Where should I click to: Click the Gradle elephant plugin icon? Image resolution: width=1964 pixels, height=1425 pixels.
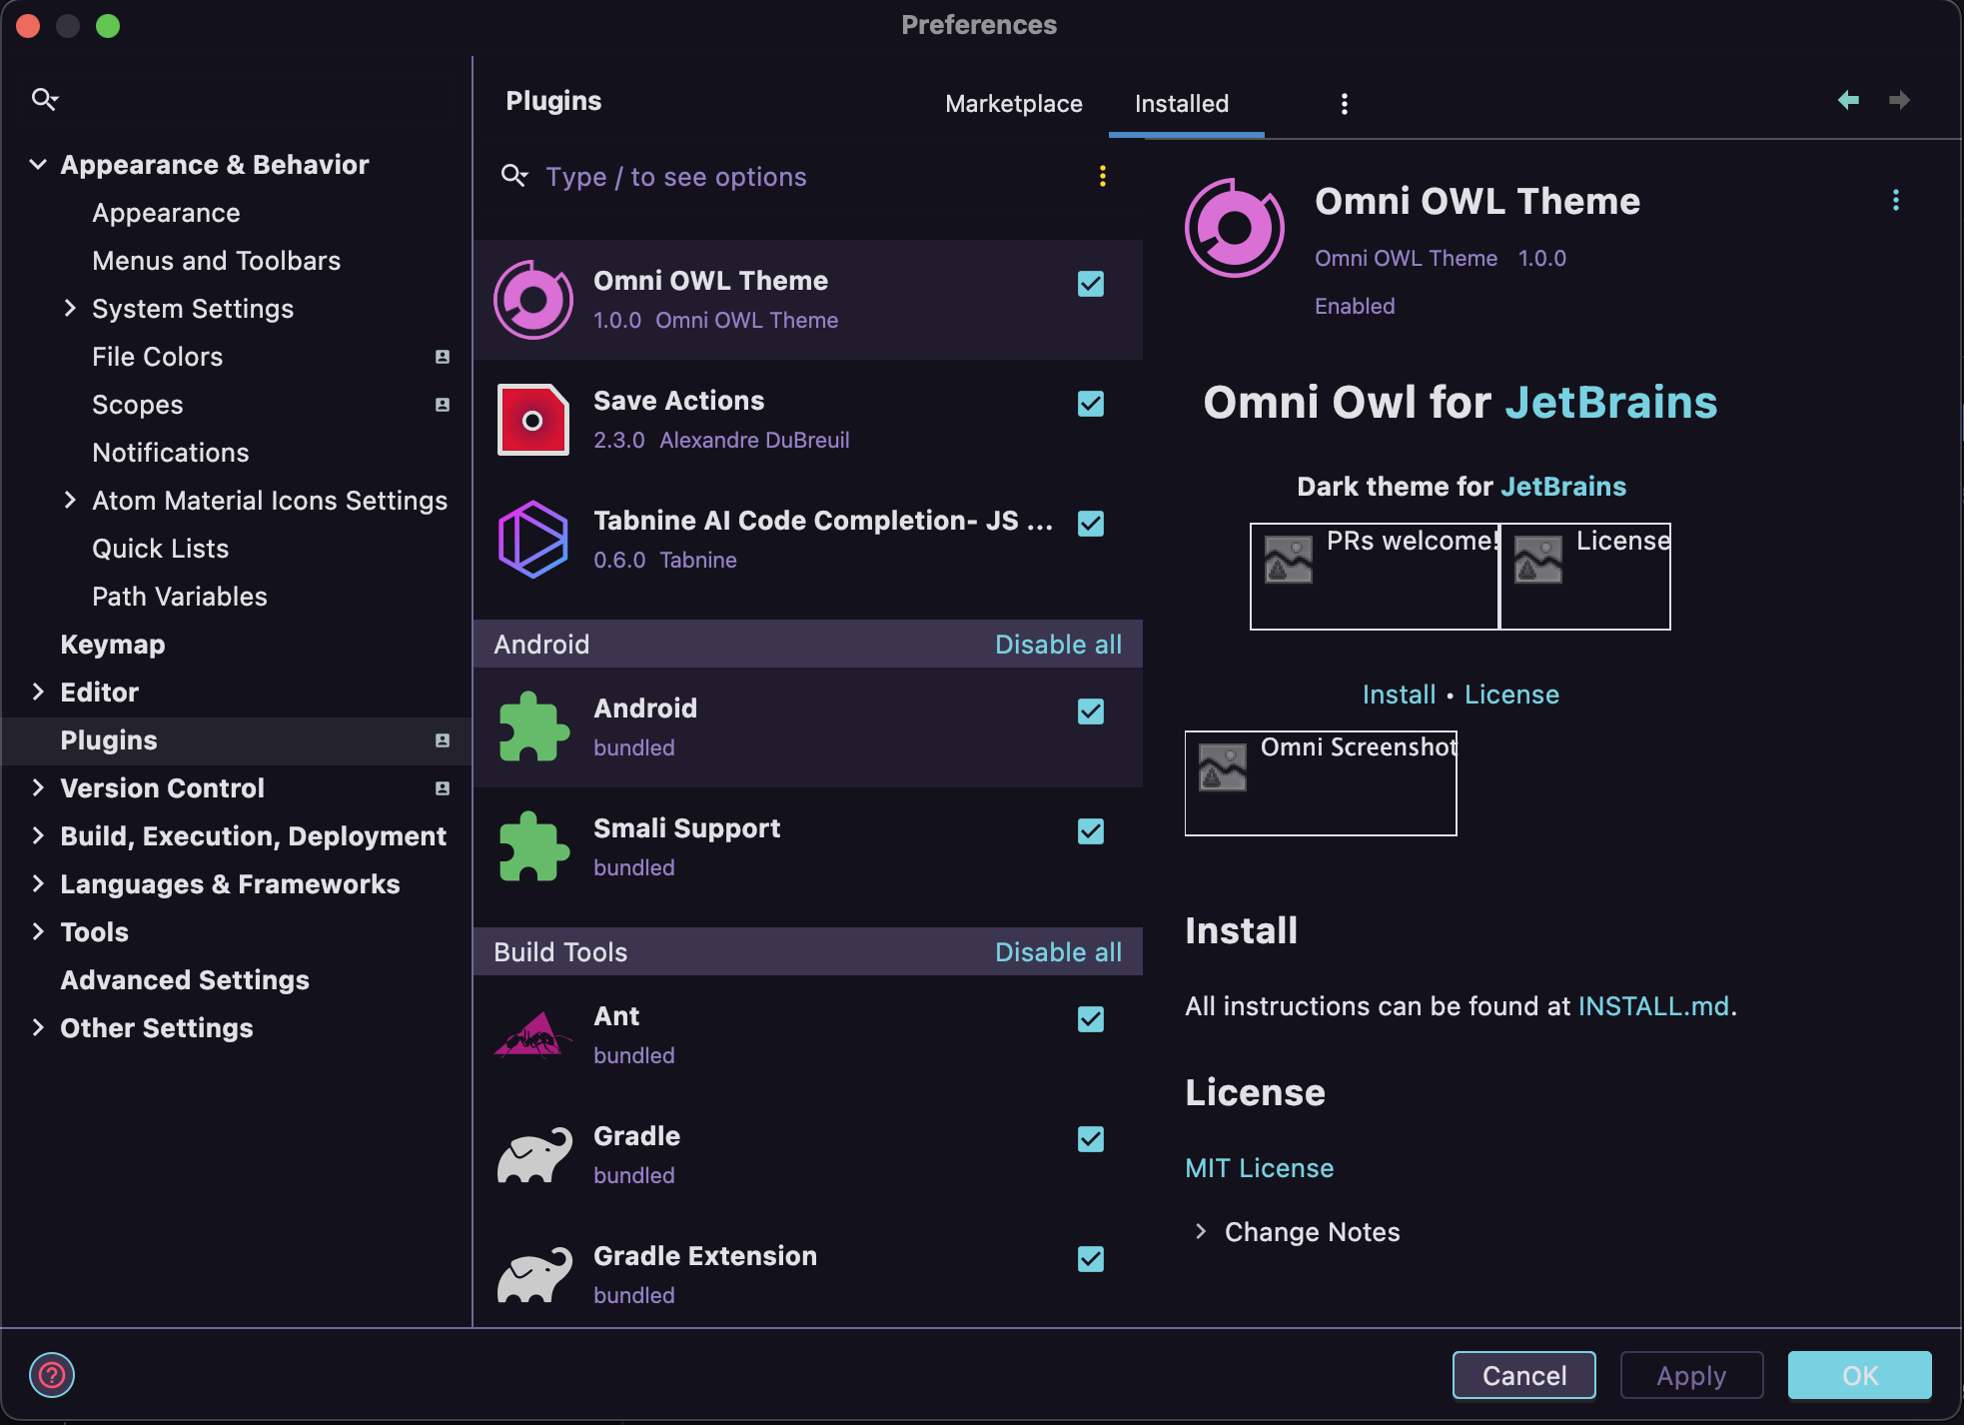click(x=533, y=1155)
